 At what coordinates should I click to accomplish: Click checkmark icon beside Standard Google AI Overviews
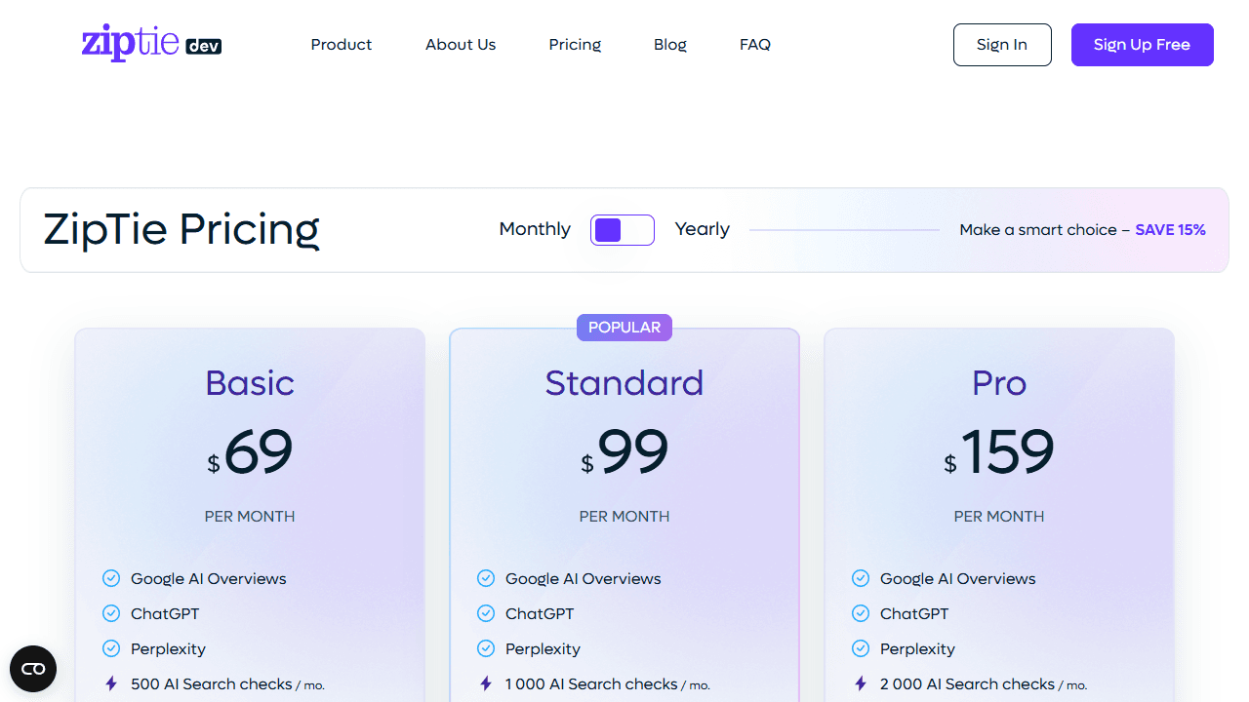[486, 578]
